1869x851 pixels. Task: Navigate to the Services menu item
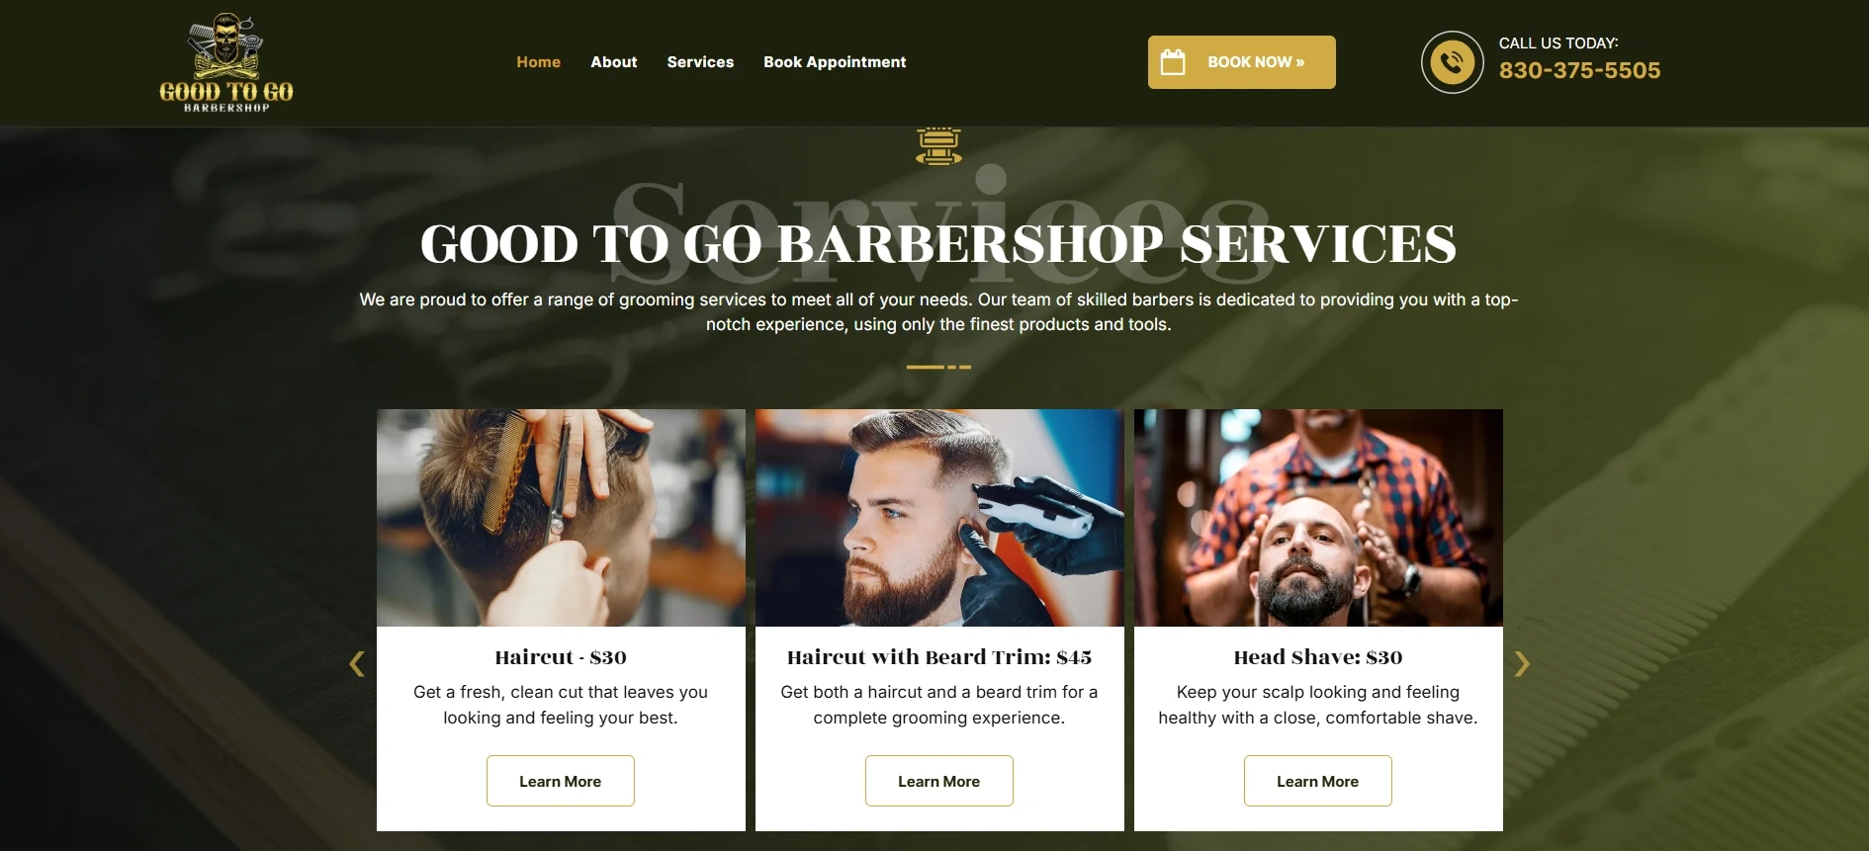pos(700,62)
